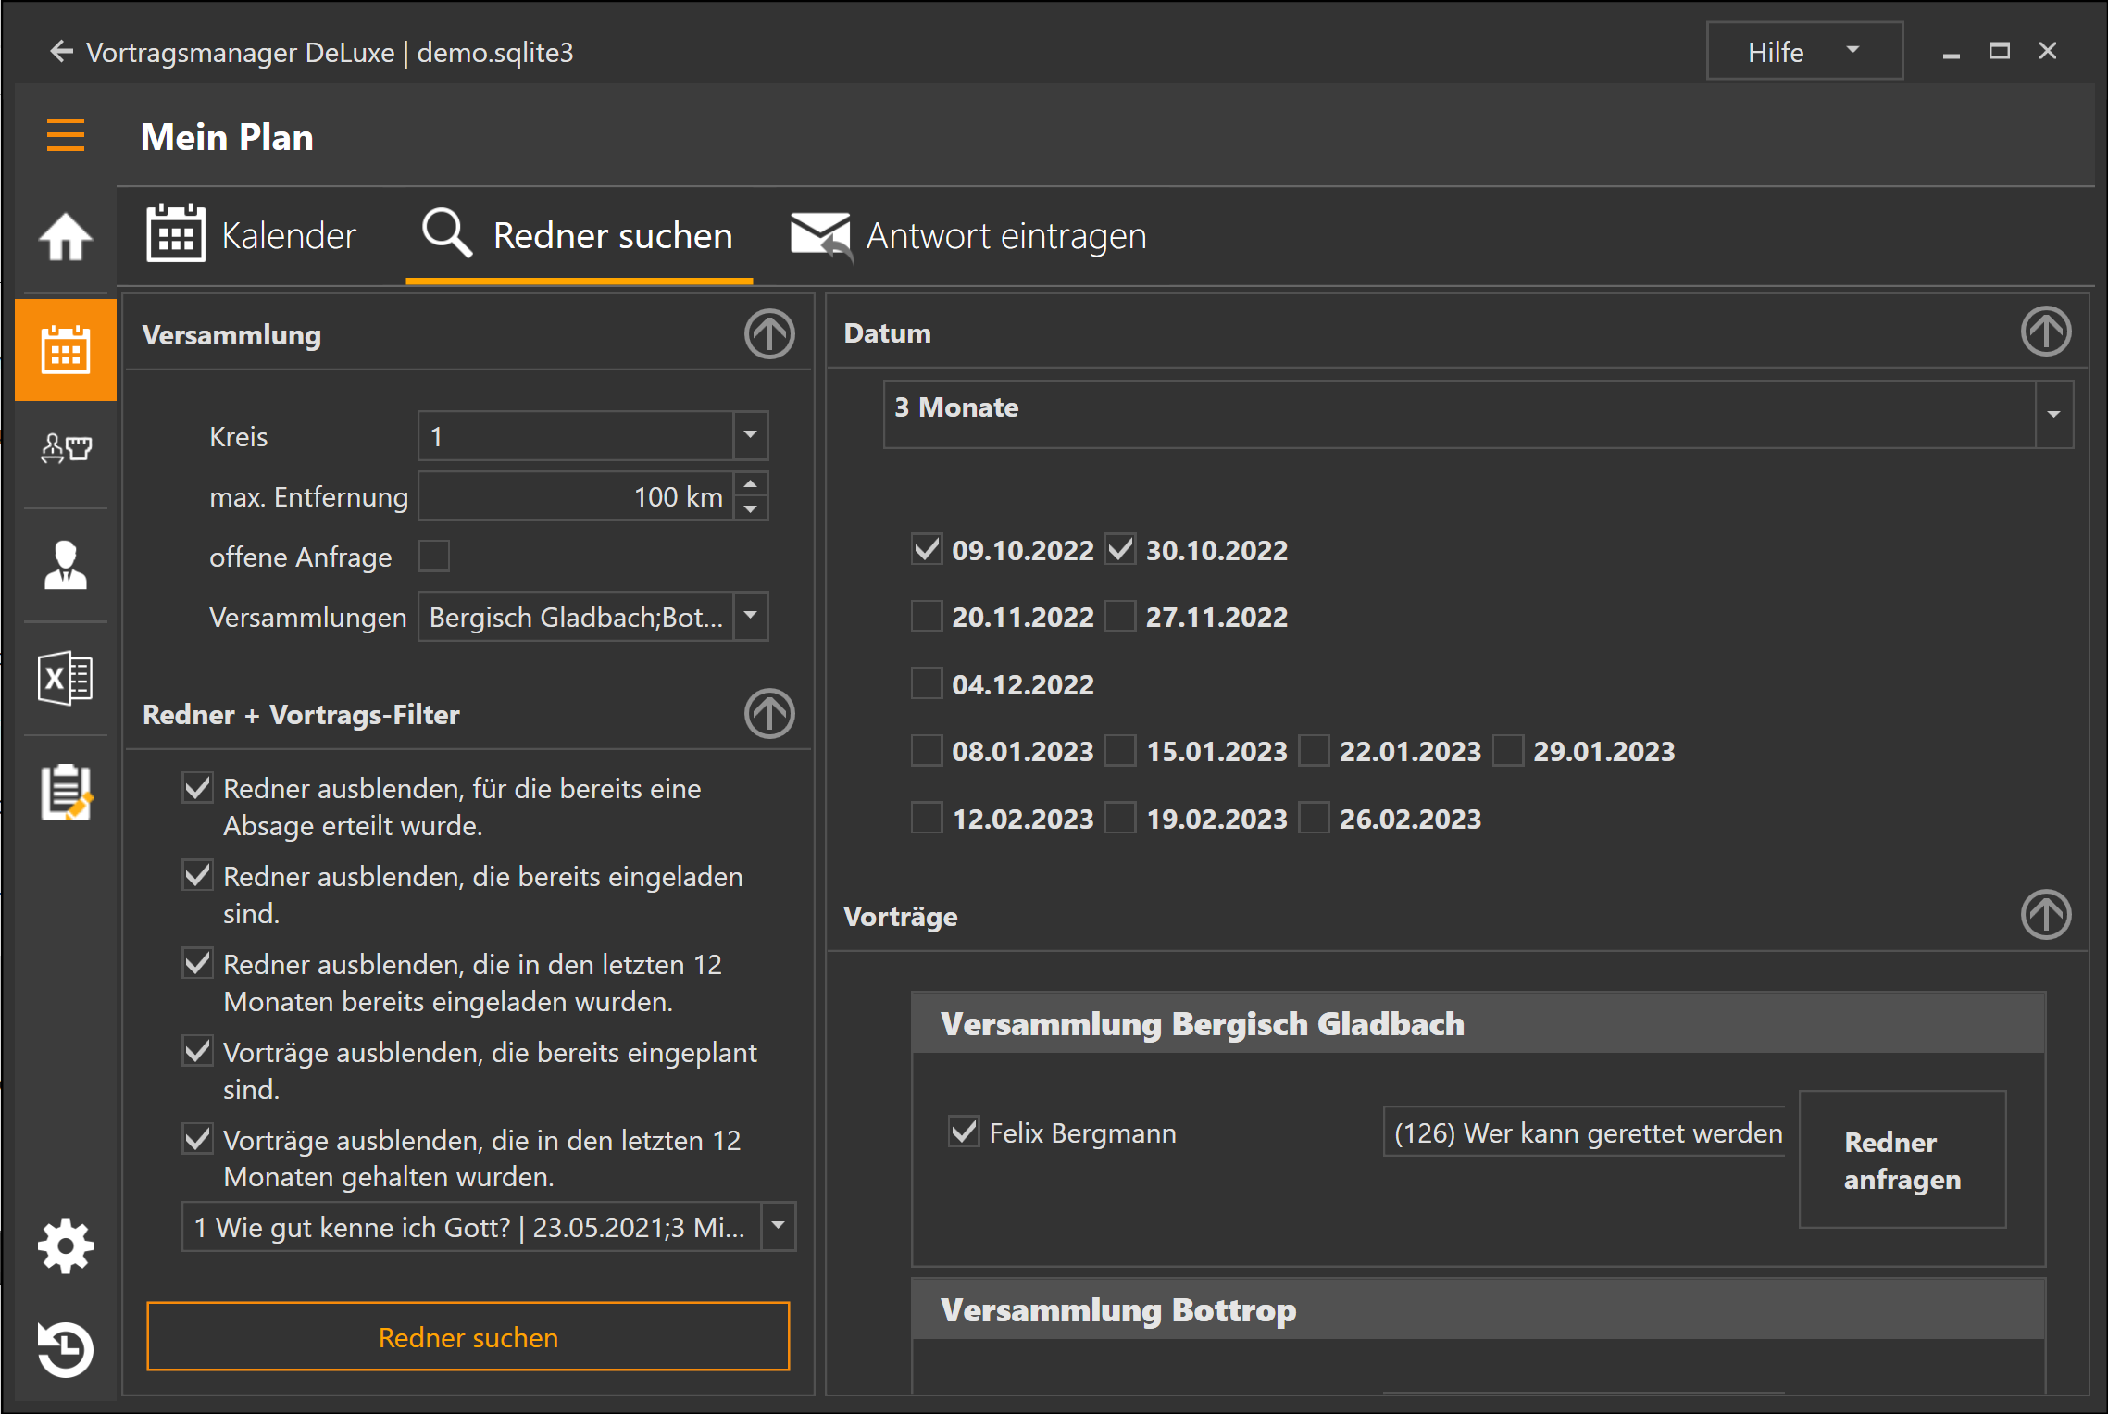Open the history clock sidebar icon
Screen dimensions: 2108x1414
(x=66, y=1349)
